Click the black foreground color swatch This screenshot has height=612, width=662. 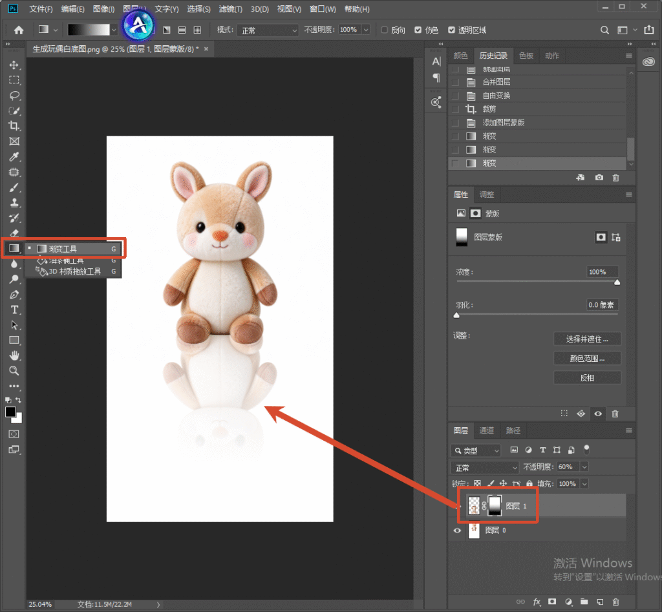tap(10, 412)
